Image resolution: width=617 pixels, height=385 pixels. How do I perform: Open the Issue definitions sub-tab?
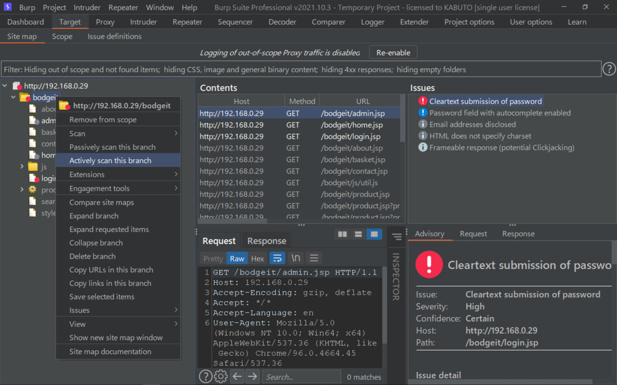tap(114, 36)
